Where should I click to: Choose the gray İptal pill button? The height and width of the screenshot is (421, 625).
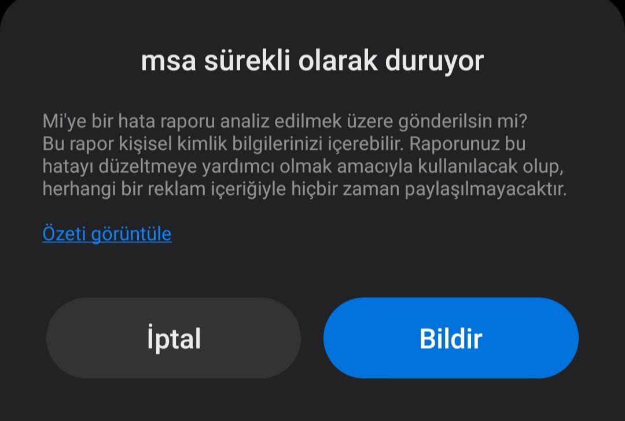[x=174, y=338]
